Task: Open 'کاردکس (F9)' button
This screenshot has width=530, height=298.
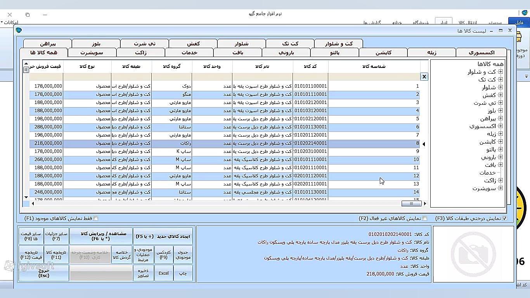Action: coord(164,255)
